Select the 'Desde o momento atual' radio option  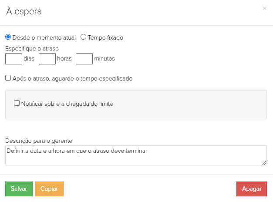point(8,37)
